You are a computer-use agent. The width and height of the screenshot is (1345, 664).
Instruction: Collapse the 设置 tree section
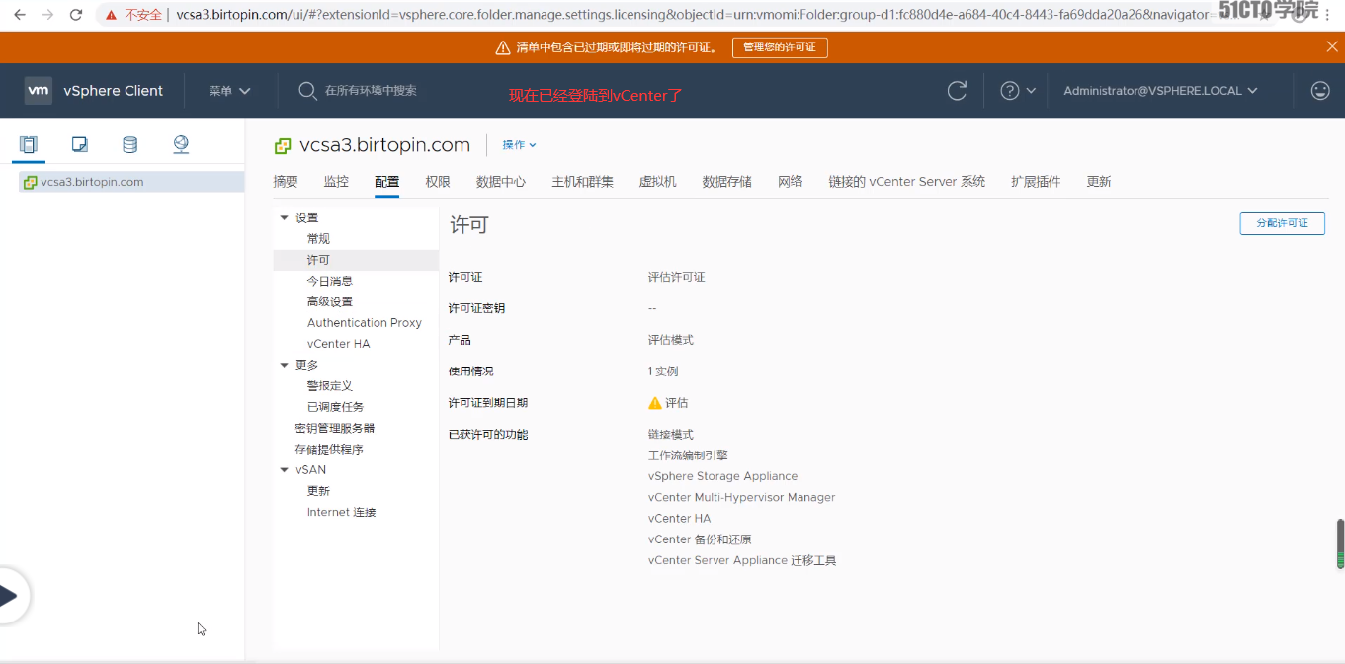(x=285, y=218)
